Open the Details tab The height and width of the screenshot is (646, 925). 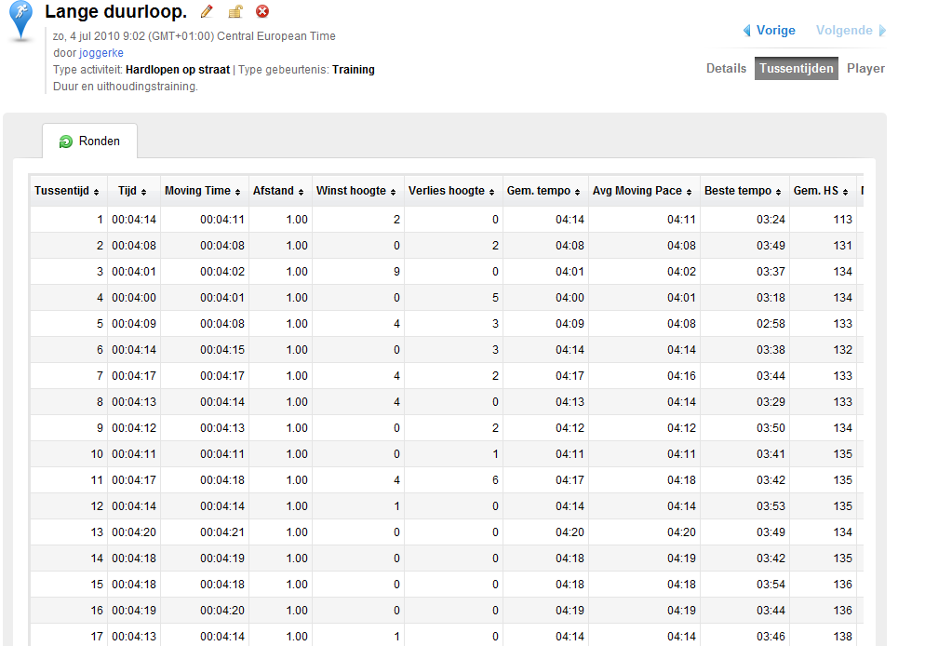pyautogui.click(x=726, y=69)
